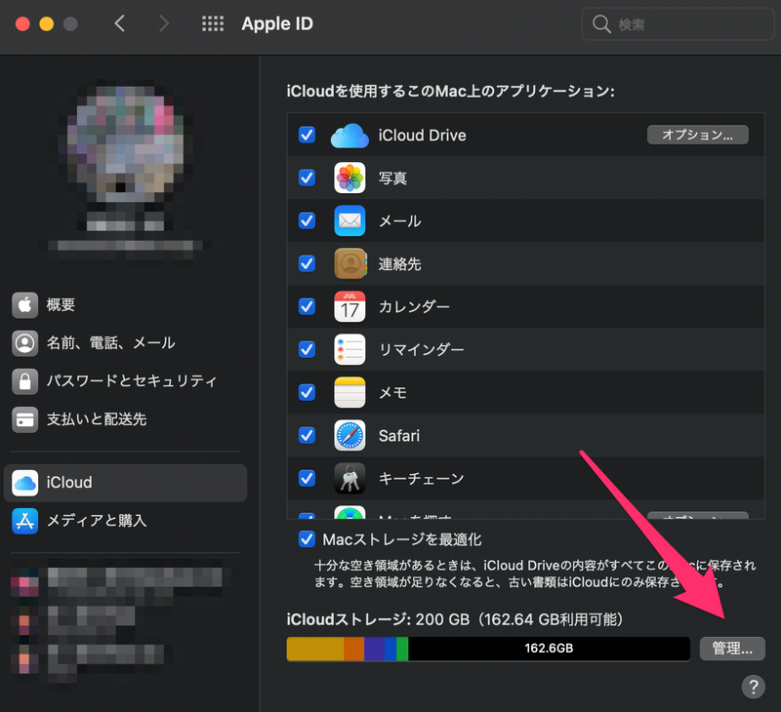Toggle the カレンダー checkbox

[x=307, y=306]
